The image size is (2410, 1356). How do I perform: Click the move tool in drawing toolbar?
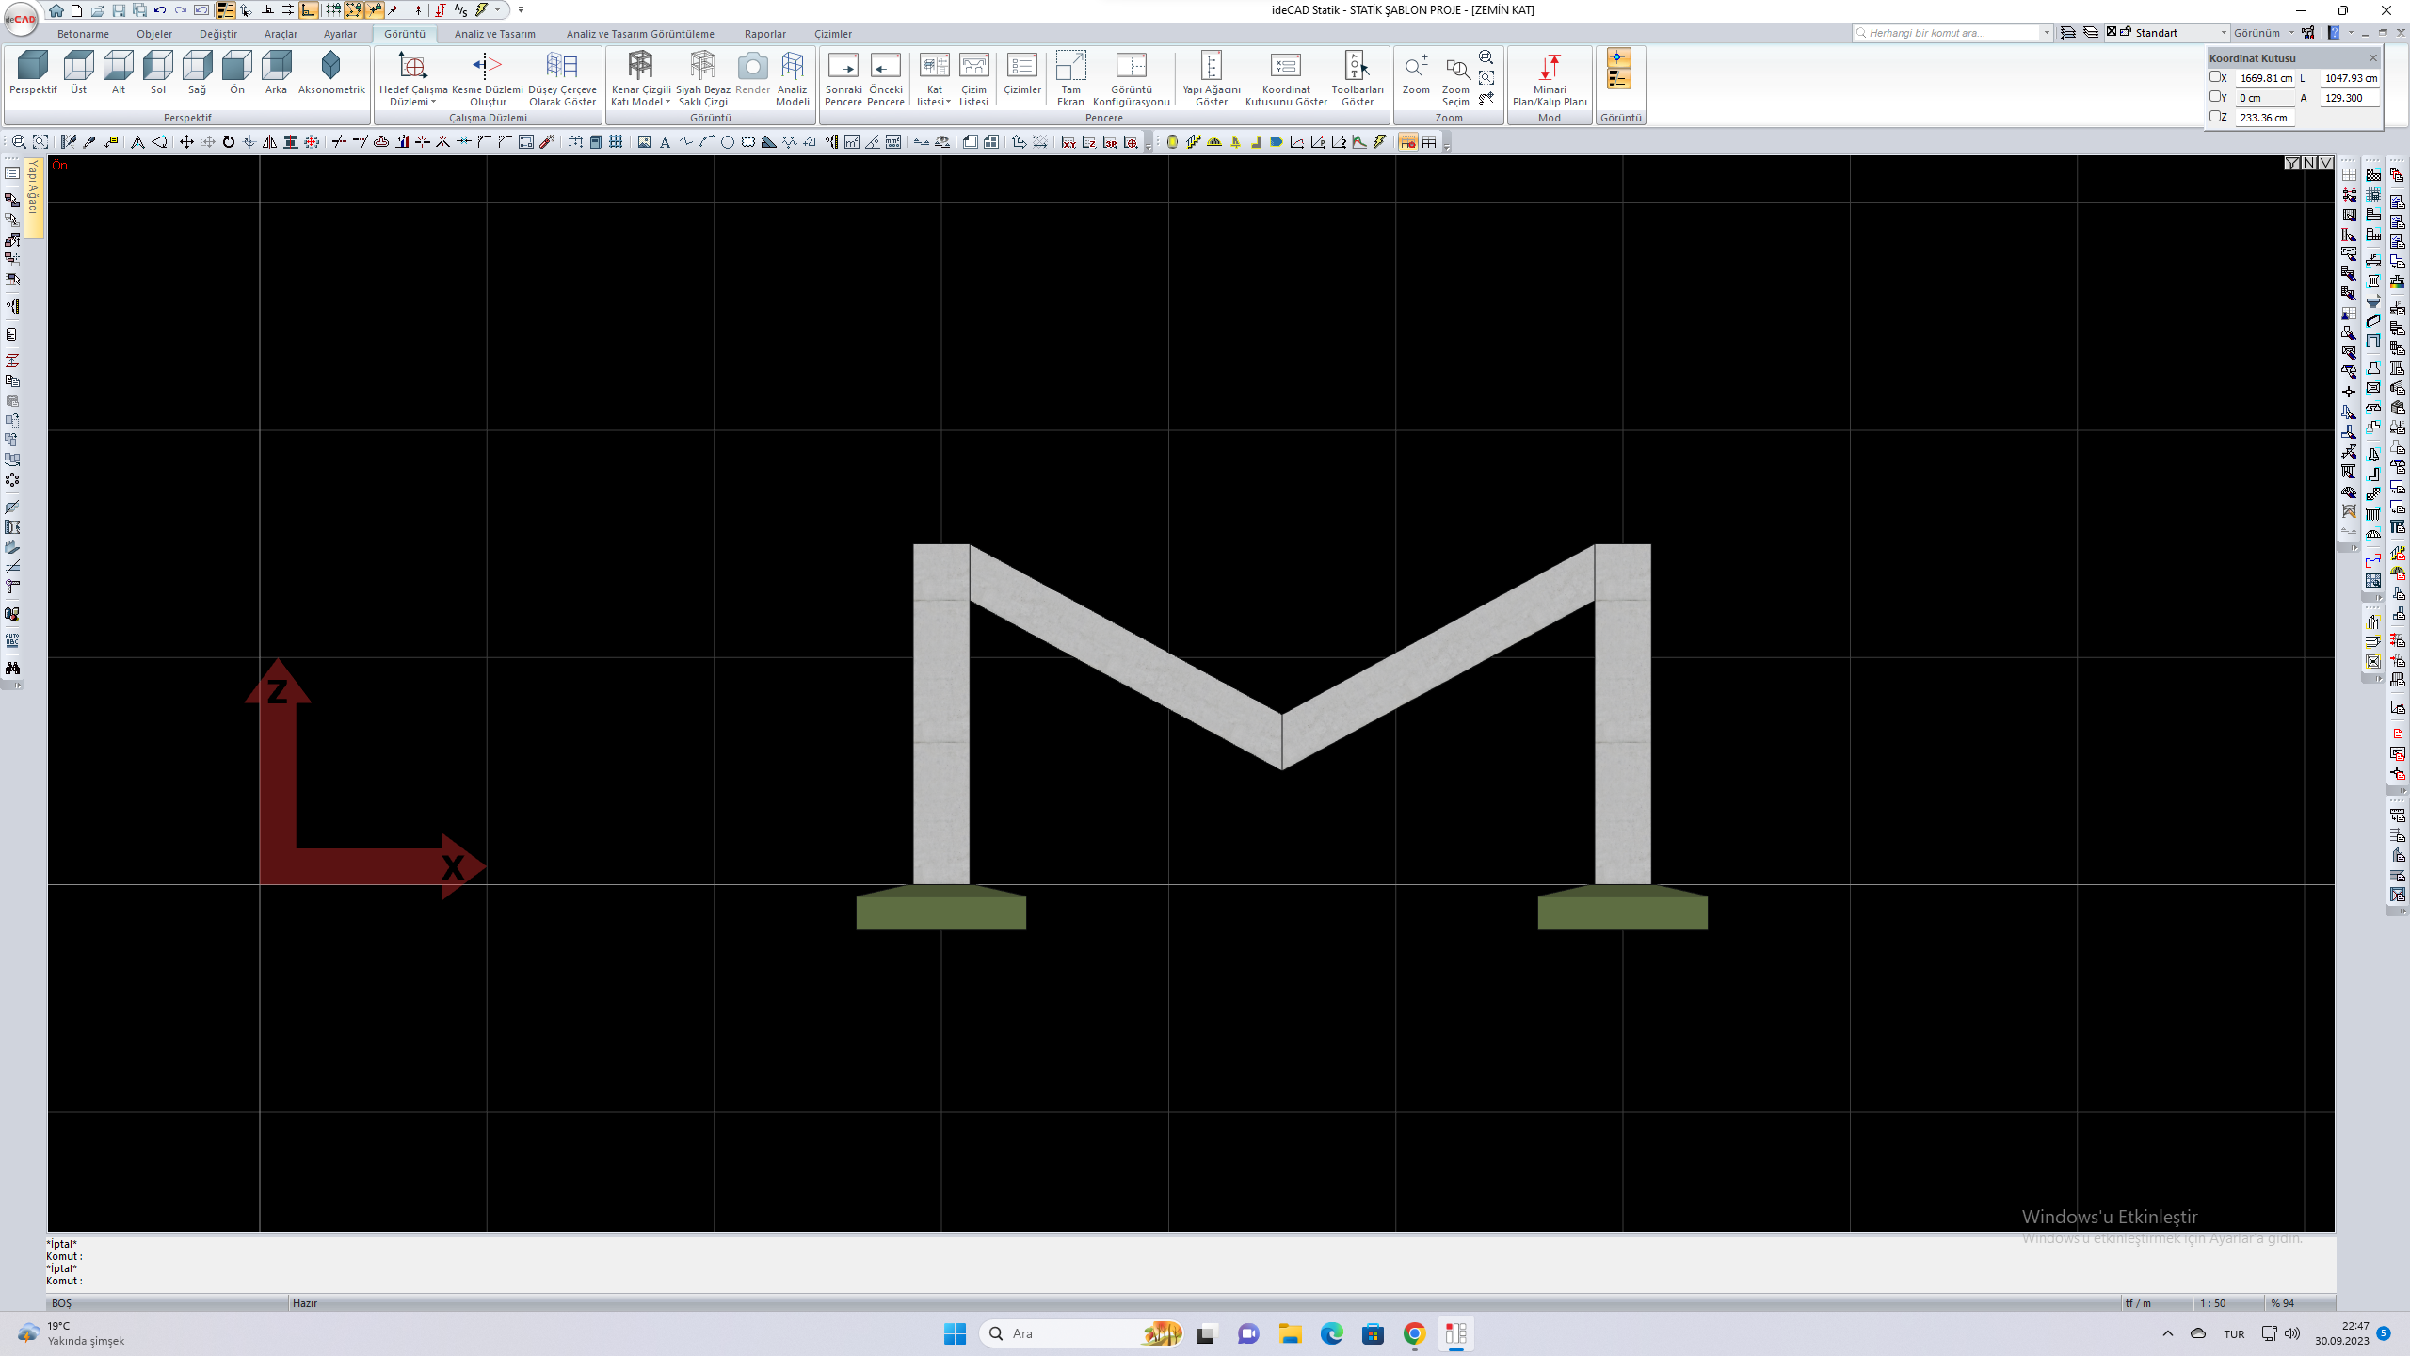point(186,142)
